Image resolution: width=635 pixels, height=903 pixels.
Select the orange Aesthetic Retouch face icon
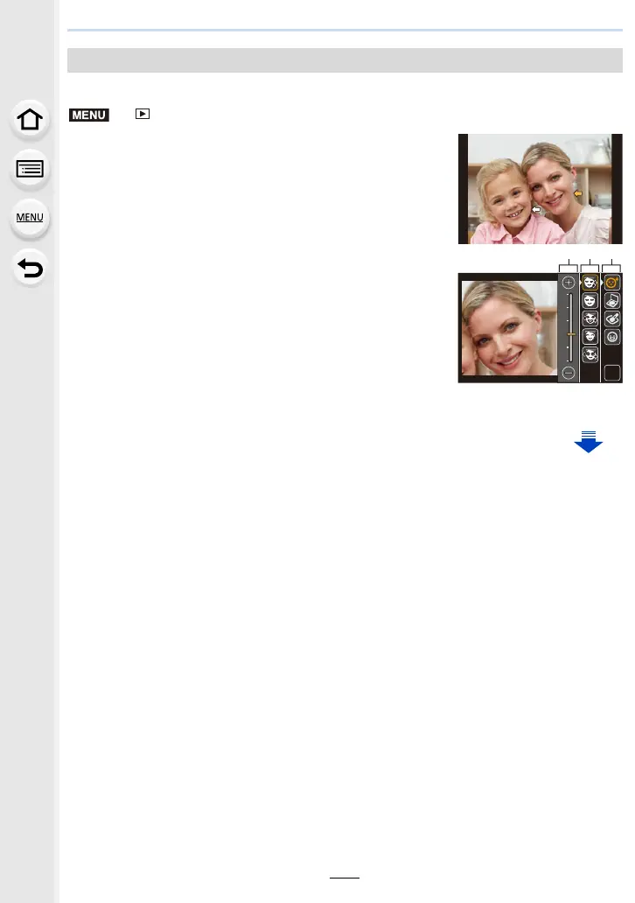pyautogui.click(x=611, y=282)
